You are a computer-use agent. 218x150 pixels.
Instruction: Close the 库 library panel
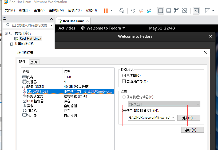click(51, 19)
